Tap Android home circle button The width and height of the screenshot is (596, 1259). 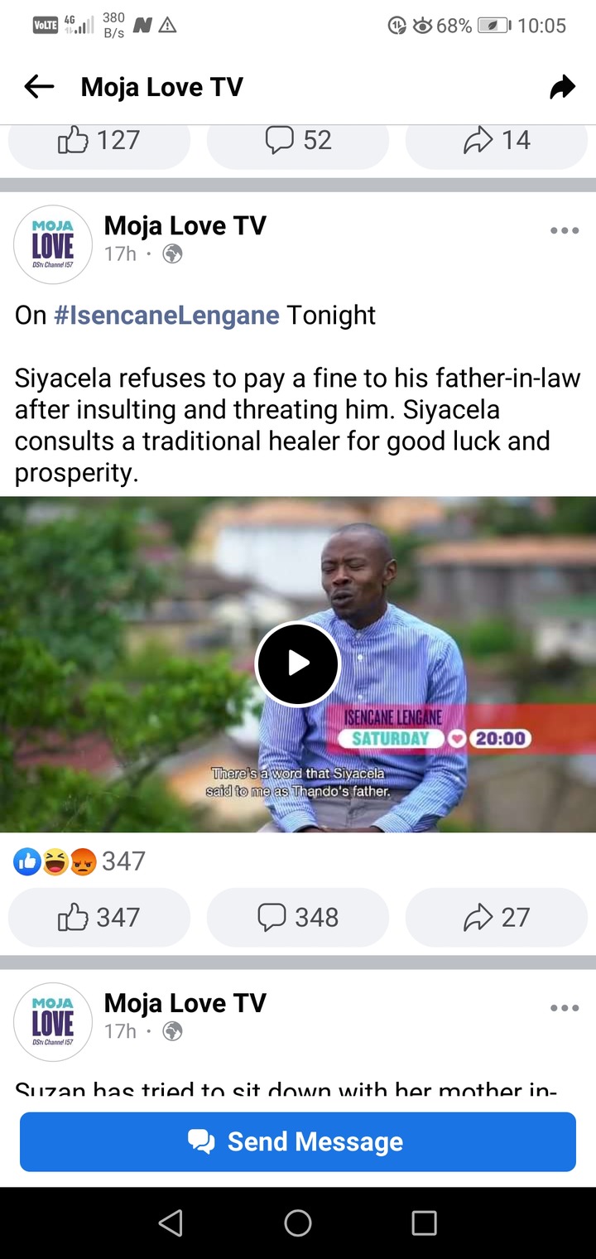(x=298, y=1223)
